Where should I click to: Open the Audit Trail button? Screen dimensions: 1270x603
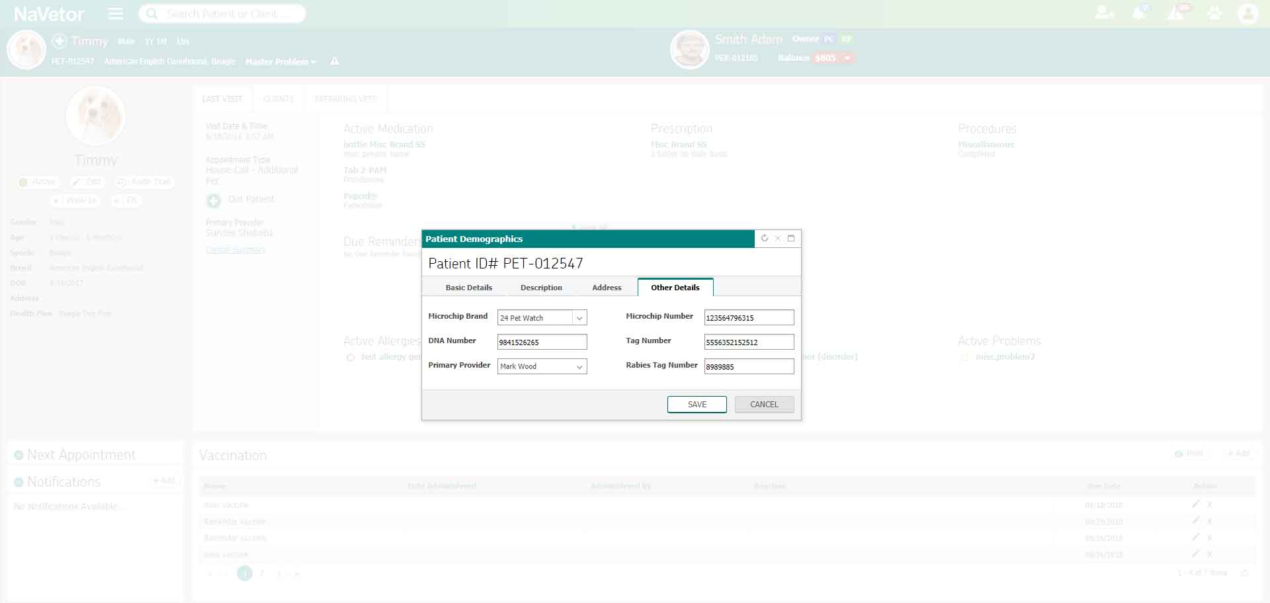point(144,182)
